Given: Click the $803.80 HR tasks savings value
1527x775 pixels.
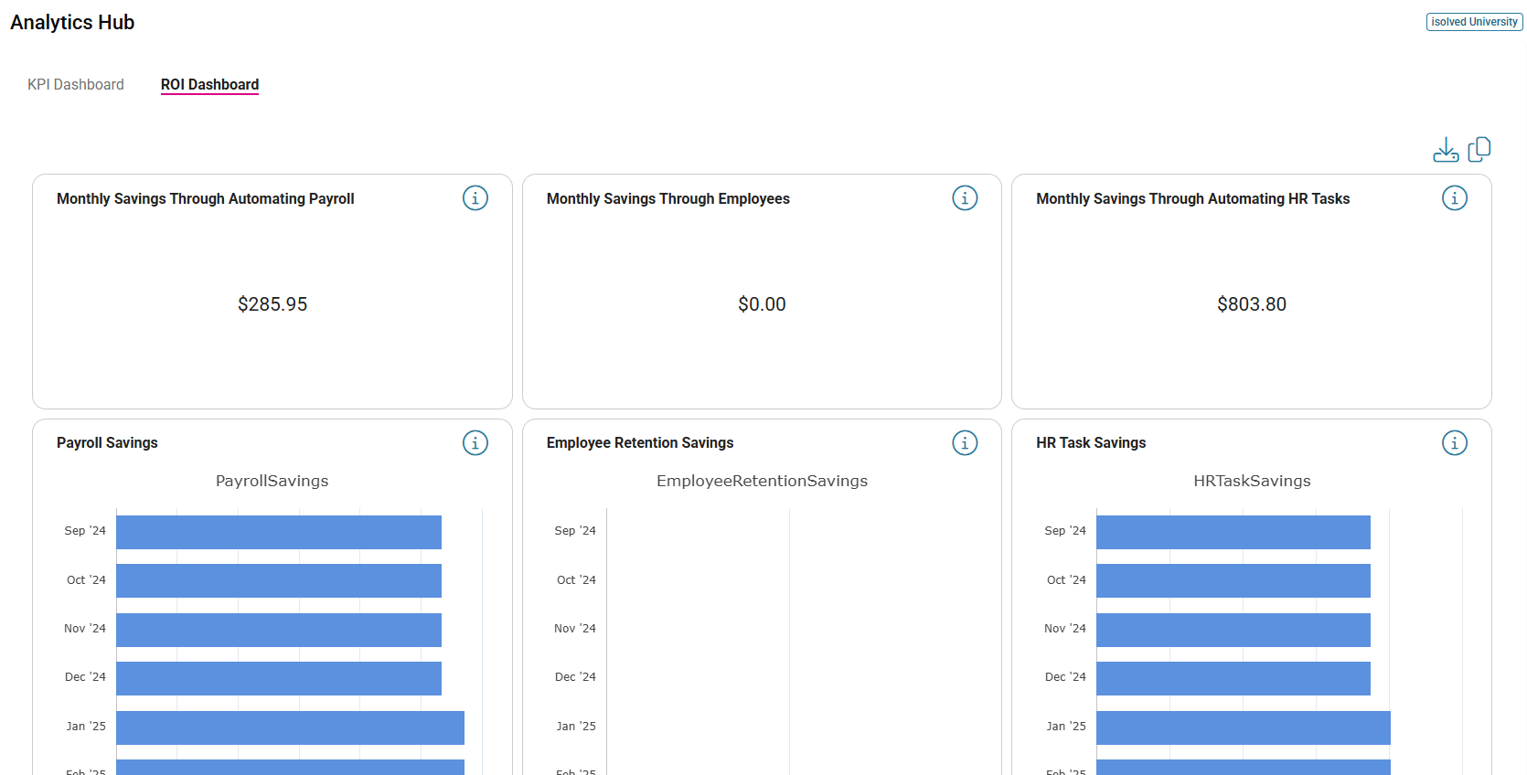Looking at the screenshot, I should (x=1251, y=304).
